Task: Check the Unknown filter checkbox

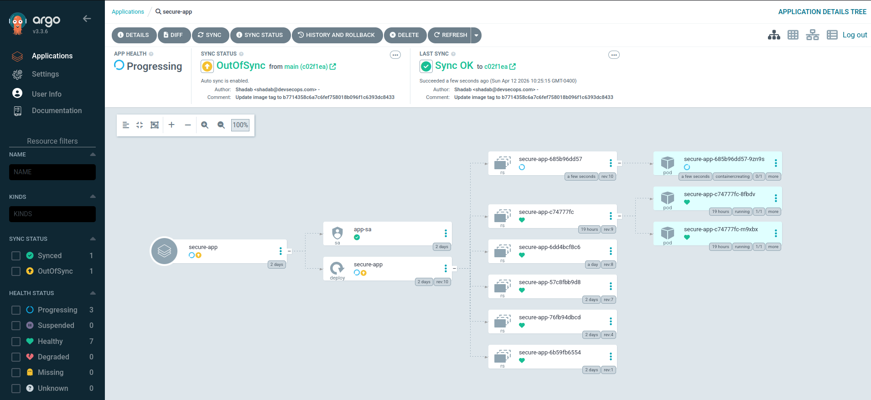Action: (x=16, y=389)
